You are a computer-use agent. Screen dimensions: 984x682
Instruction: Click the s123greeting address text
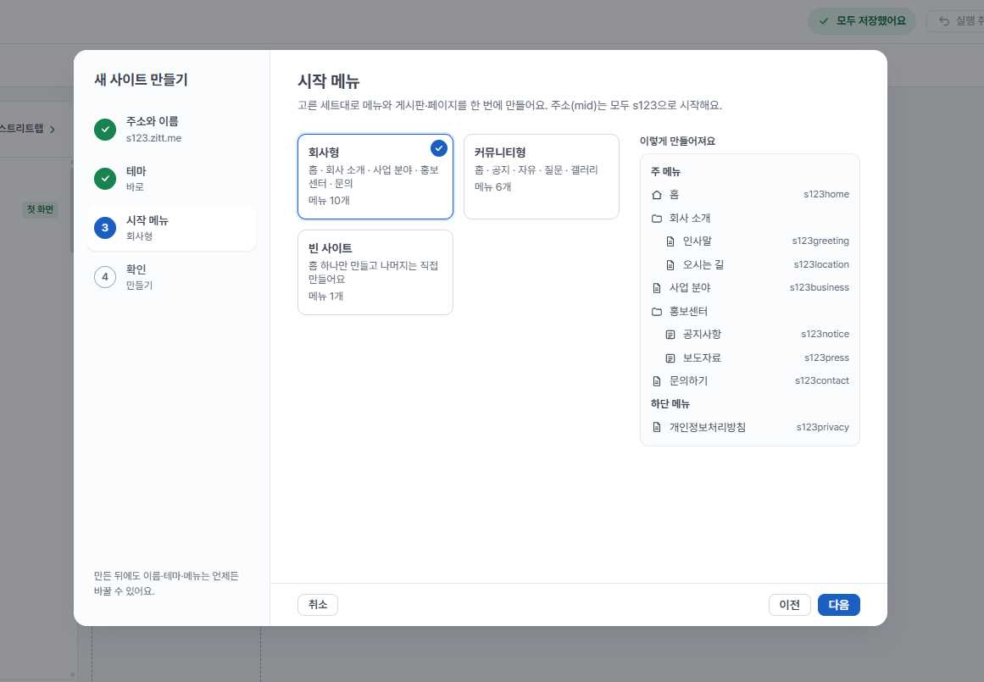820,241
